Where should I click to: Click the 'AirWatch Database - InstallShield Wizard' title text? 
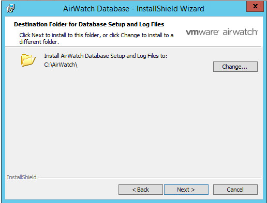[x=133, y=9]
